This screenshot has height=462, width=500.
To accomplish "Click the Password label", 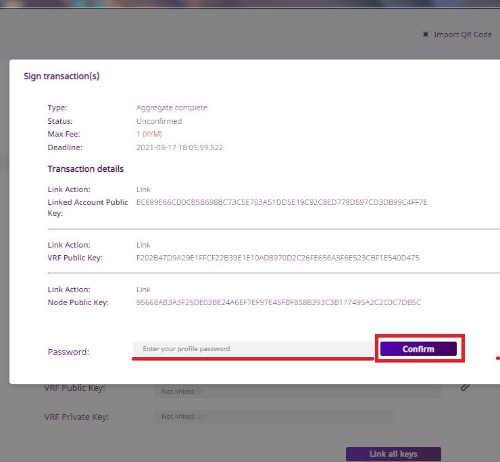I will pyautogui.click(x=68, y=352).
